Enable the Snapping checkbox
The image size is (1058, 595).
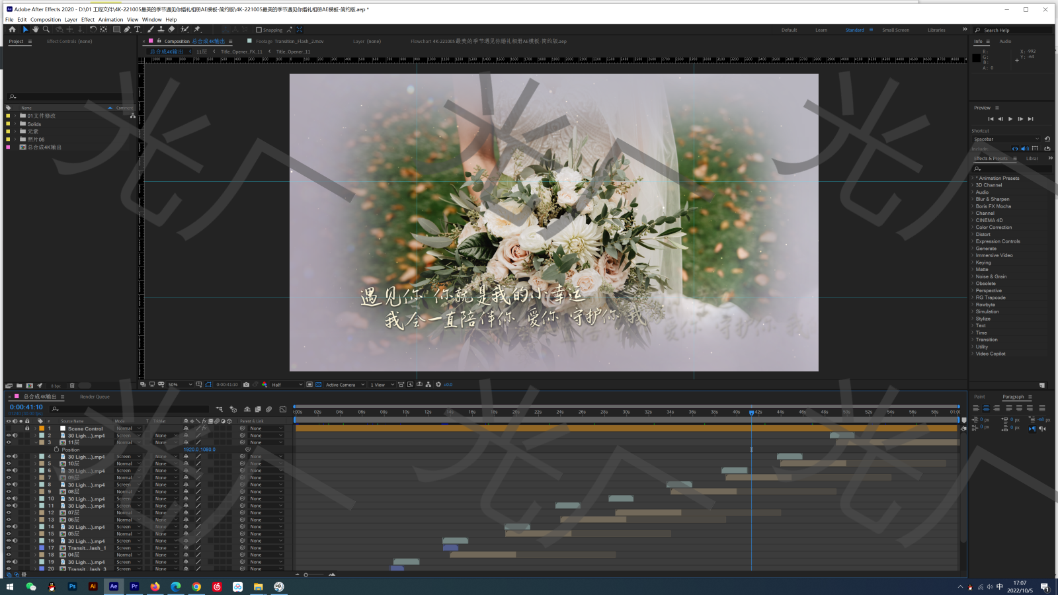click(259, 30)
